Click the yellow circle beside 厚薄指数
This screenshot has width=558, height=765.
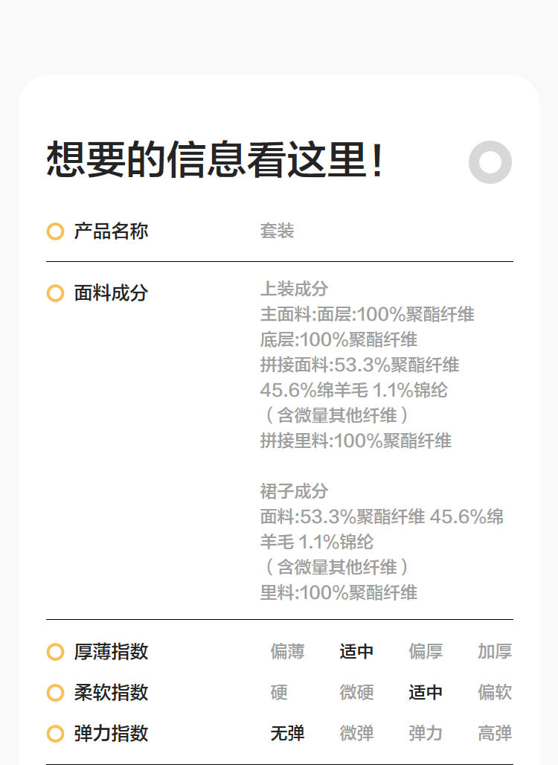(x=55, y=652)
